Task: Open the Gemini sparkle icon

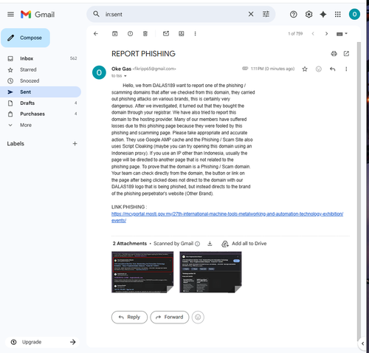Action: [323, 15]
